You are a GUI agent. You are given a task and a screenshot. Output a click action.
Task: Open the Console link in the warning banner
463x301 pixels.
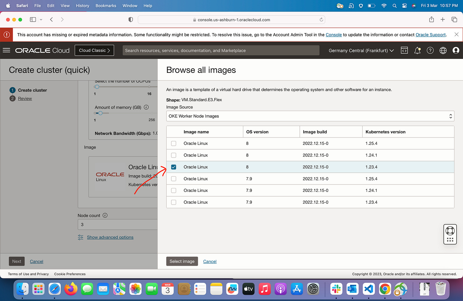334,35
